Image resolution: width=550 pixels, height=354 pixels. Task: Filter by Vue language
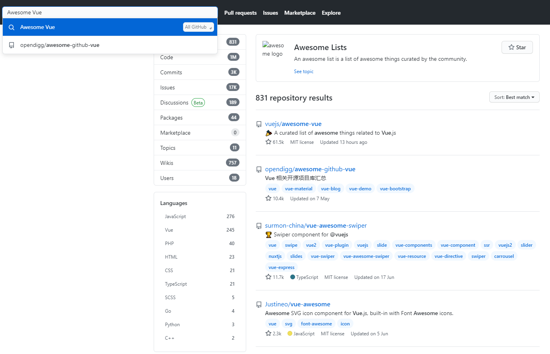[x=200, y=230]
